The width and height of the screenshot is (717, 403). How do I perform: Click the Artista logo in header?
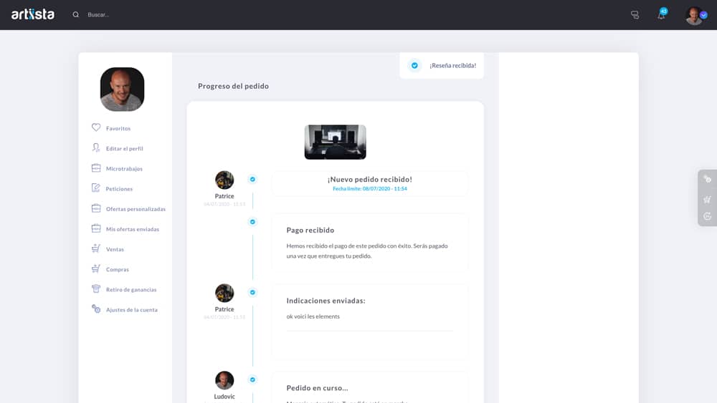32,14
